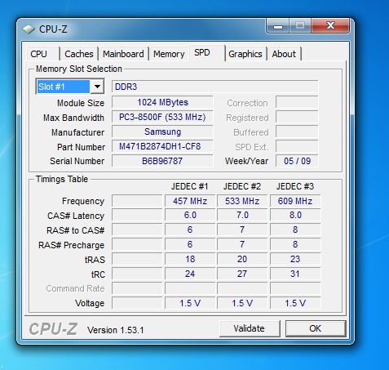The width and height of the screenshot is (389, 370).
Task: Click the empty Registered field
Action: point(297,117)
